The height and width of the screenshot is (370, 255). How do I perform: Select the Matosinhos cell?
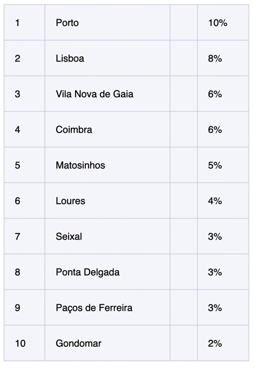point(108,165)
